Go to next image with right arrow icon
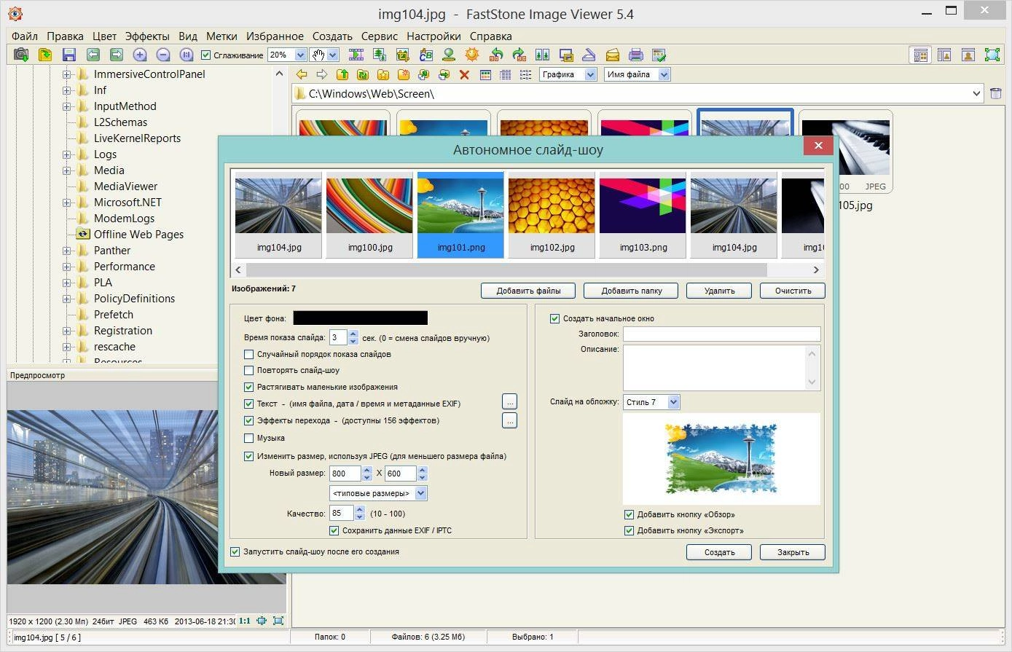This screenshot has height=652, width=1012. click(x=116, y=55)
